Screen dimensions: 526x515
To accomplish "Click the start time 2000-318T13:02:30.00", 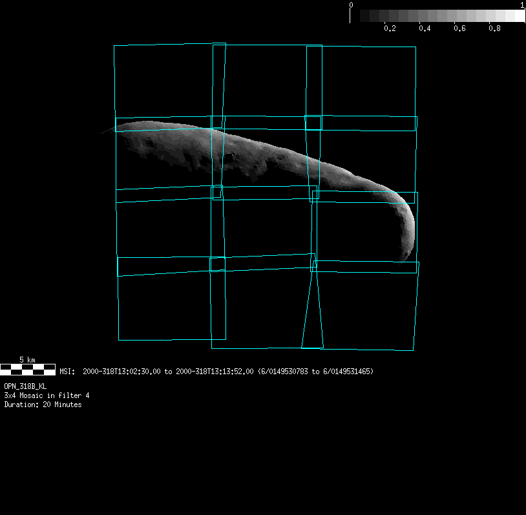I will [x=121, y=372].
